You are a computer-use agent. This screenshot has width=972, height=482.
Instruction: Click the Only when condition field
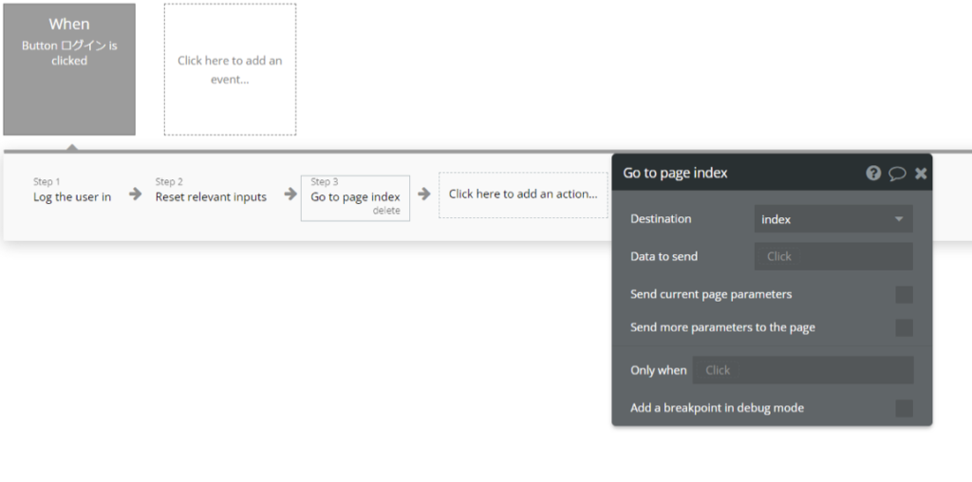(802, 370)
